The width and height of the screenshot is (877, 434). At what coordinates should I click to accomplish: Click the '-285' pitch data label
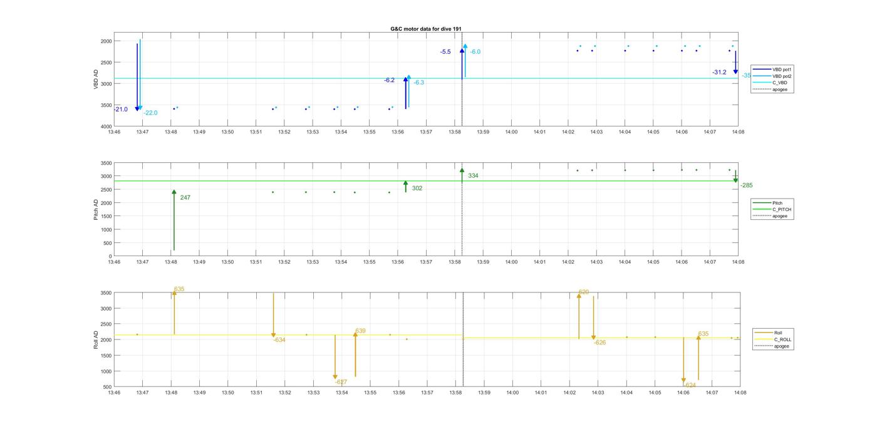click(x=747, y=185)
